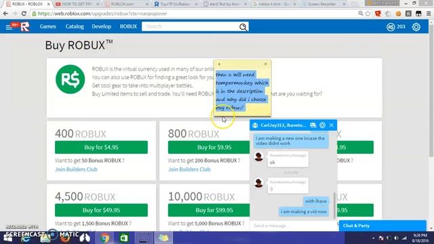Click the search magnifier icon
The height and width of the screenshot is (244, 434).
243,27
